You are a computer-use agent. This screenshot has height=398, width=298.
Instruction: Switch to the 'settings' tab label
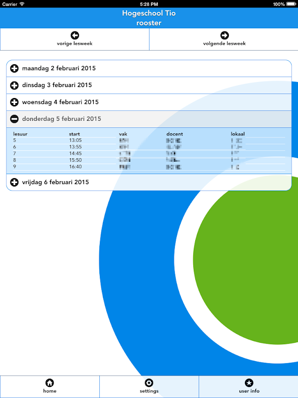149,391
